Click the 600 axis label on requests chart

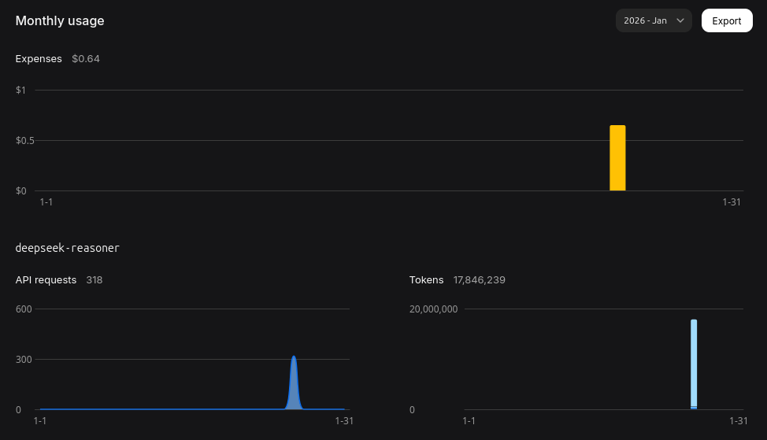point(24,309)
